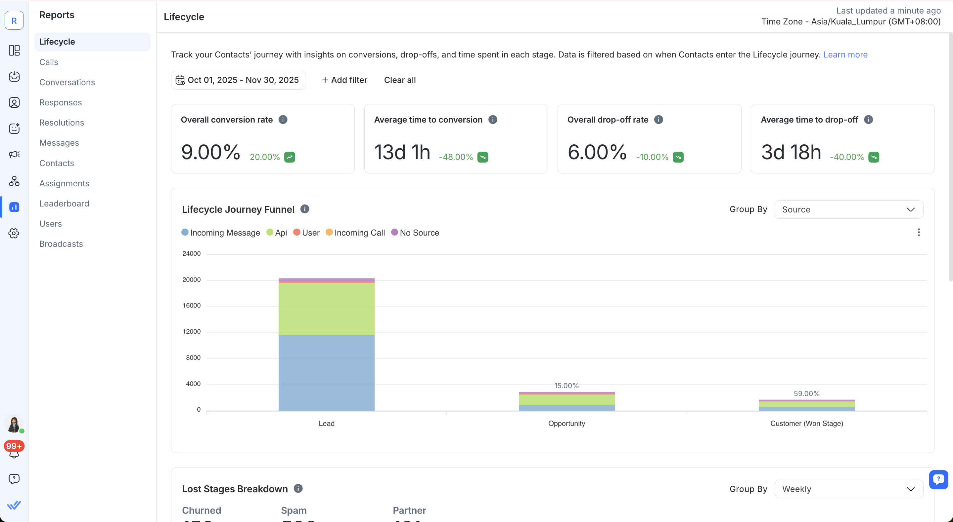Open the Leaderboard report section
The image size is (953, 522).
click(64, 203)
